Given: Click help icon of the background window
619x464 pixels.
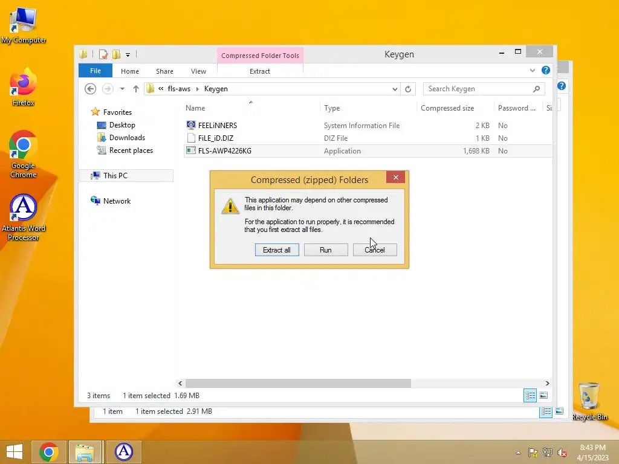Looking at the screenshot, I should (x=562, y=86).
